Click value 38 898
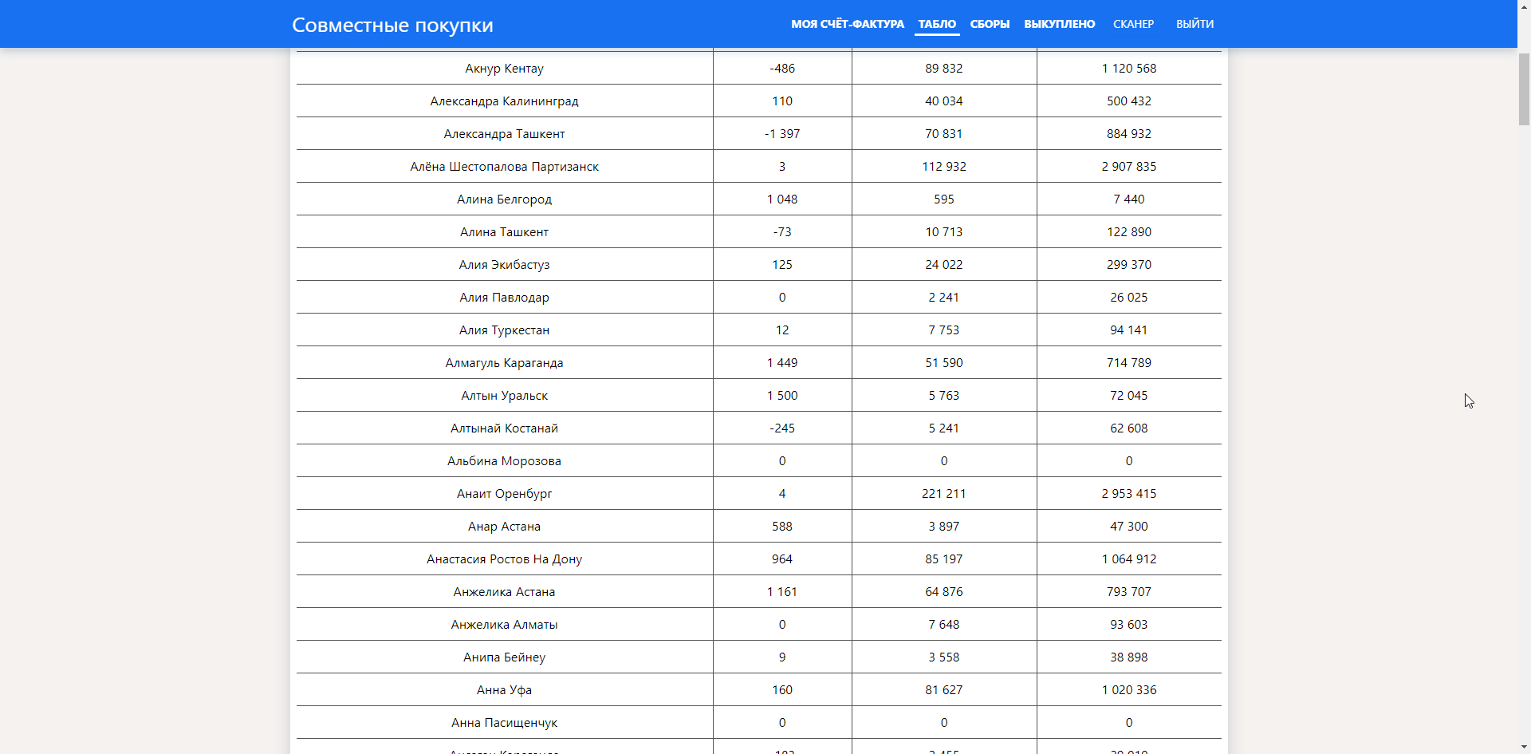Viewport: 1531px width, 754px height. point(1129,657)
